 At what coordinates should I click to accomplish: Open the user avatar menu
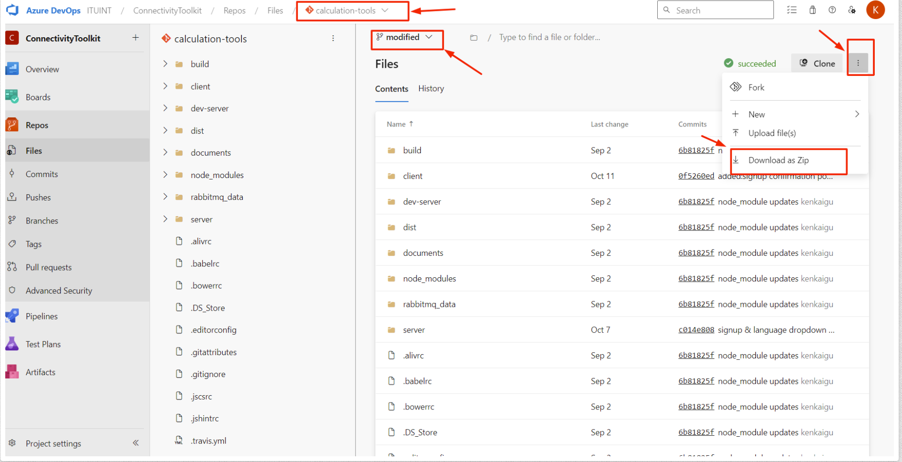[x=875, y=10]
